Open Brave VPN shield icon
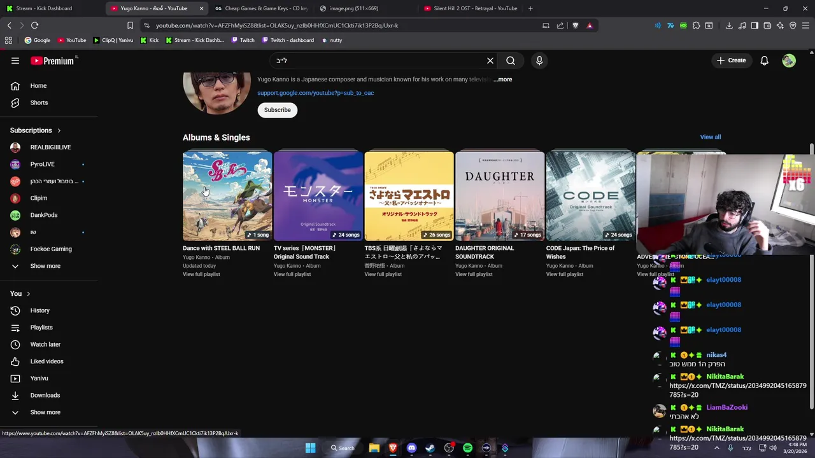The image size is (815, 458). (x=793, y=25)
